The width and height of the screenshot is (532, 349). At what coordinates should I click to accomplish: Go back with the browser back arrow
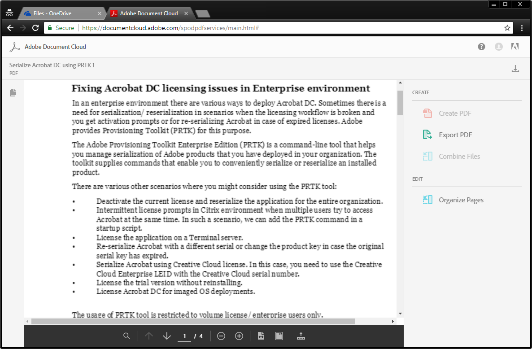(10, 28)
